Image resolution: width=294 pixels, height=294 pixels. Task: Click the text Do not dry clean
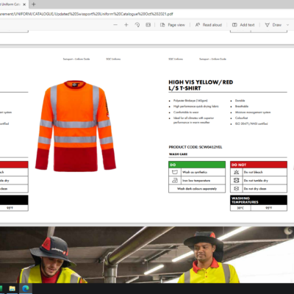255,189
